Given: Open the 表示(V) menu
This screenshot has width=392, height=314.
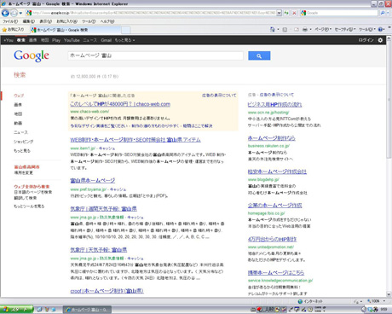Looking at the screenshot, I should coord(45,21).
